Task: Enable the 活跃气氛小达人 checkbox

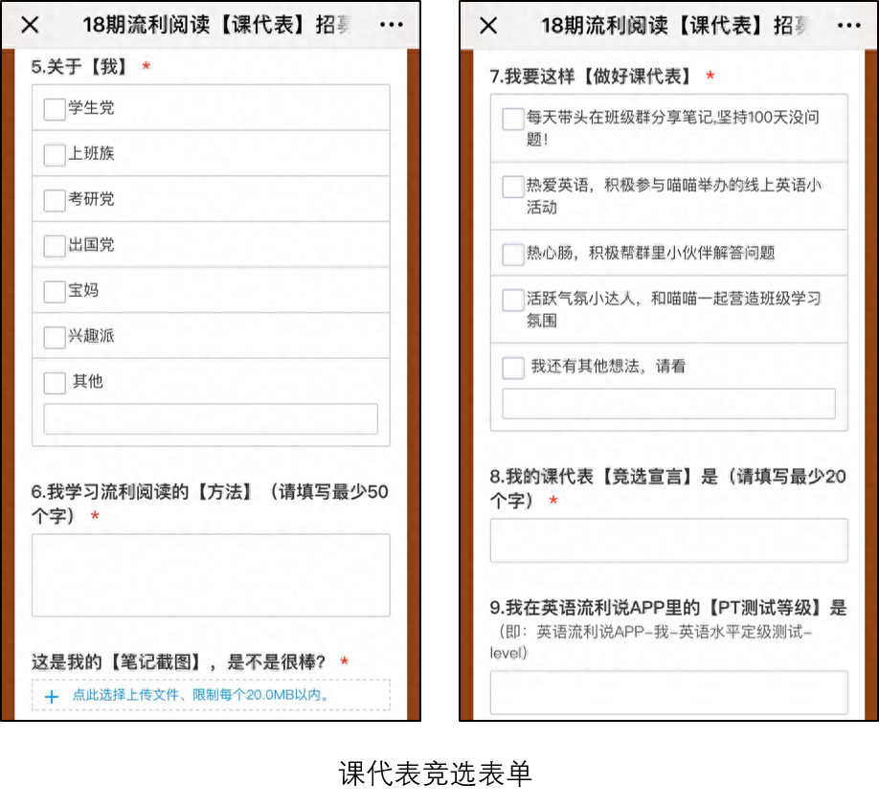Action: tap(513, 301)
